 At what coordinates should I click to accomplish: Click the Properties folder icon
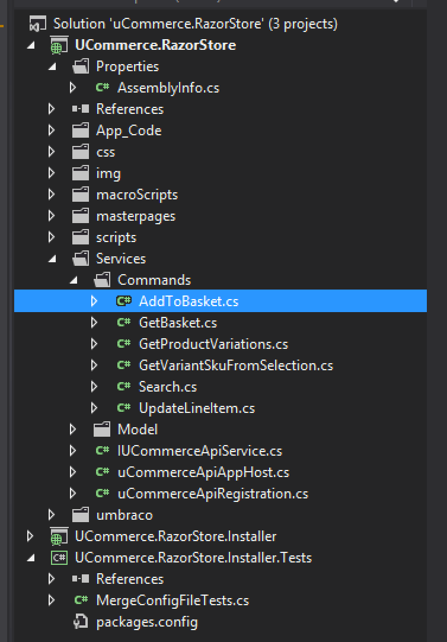coord(81,66)
